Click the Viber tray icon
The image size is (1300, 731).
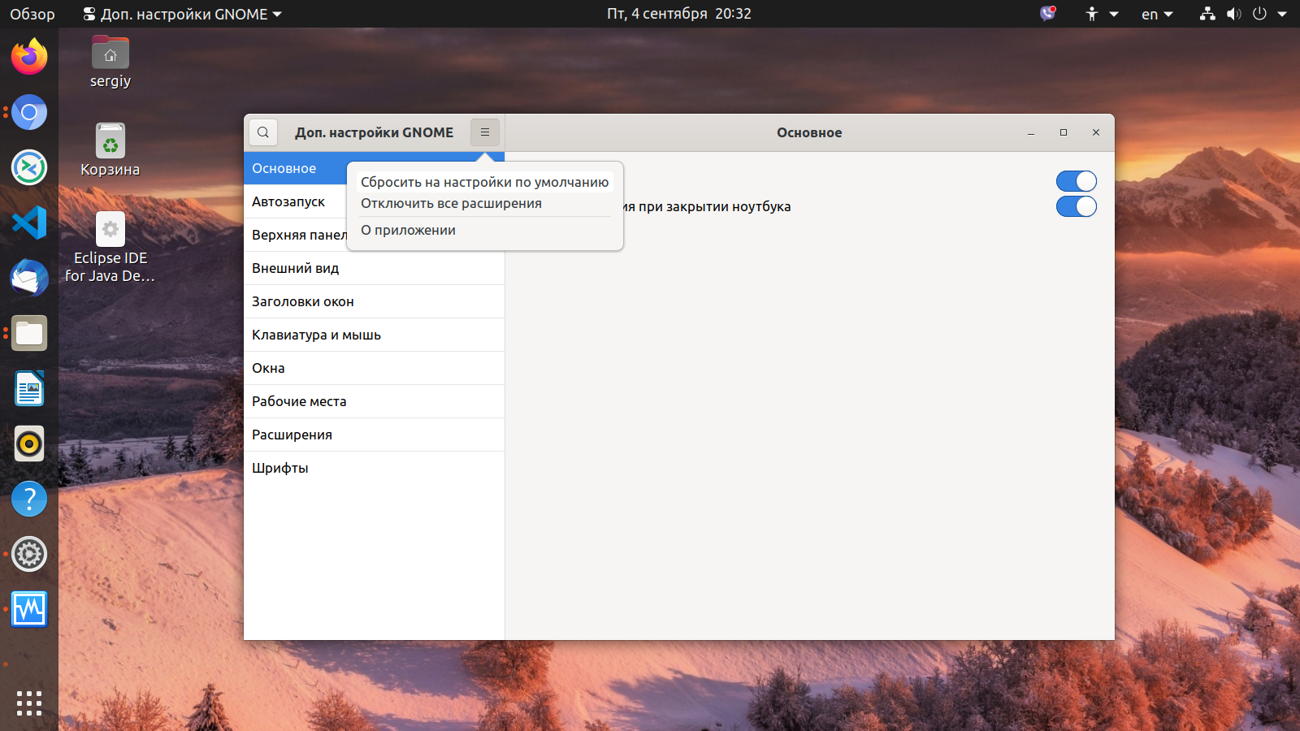coord(1048,14)
